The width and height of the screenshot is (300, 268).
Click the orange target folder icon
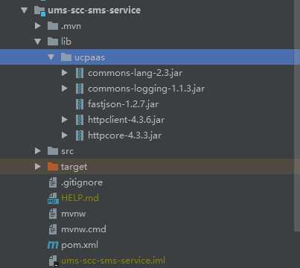(x=53, y=167)
